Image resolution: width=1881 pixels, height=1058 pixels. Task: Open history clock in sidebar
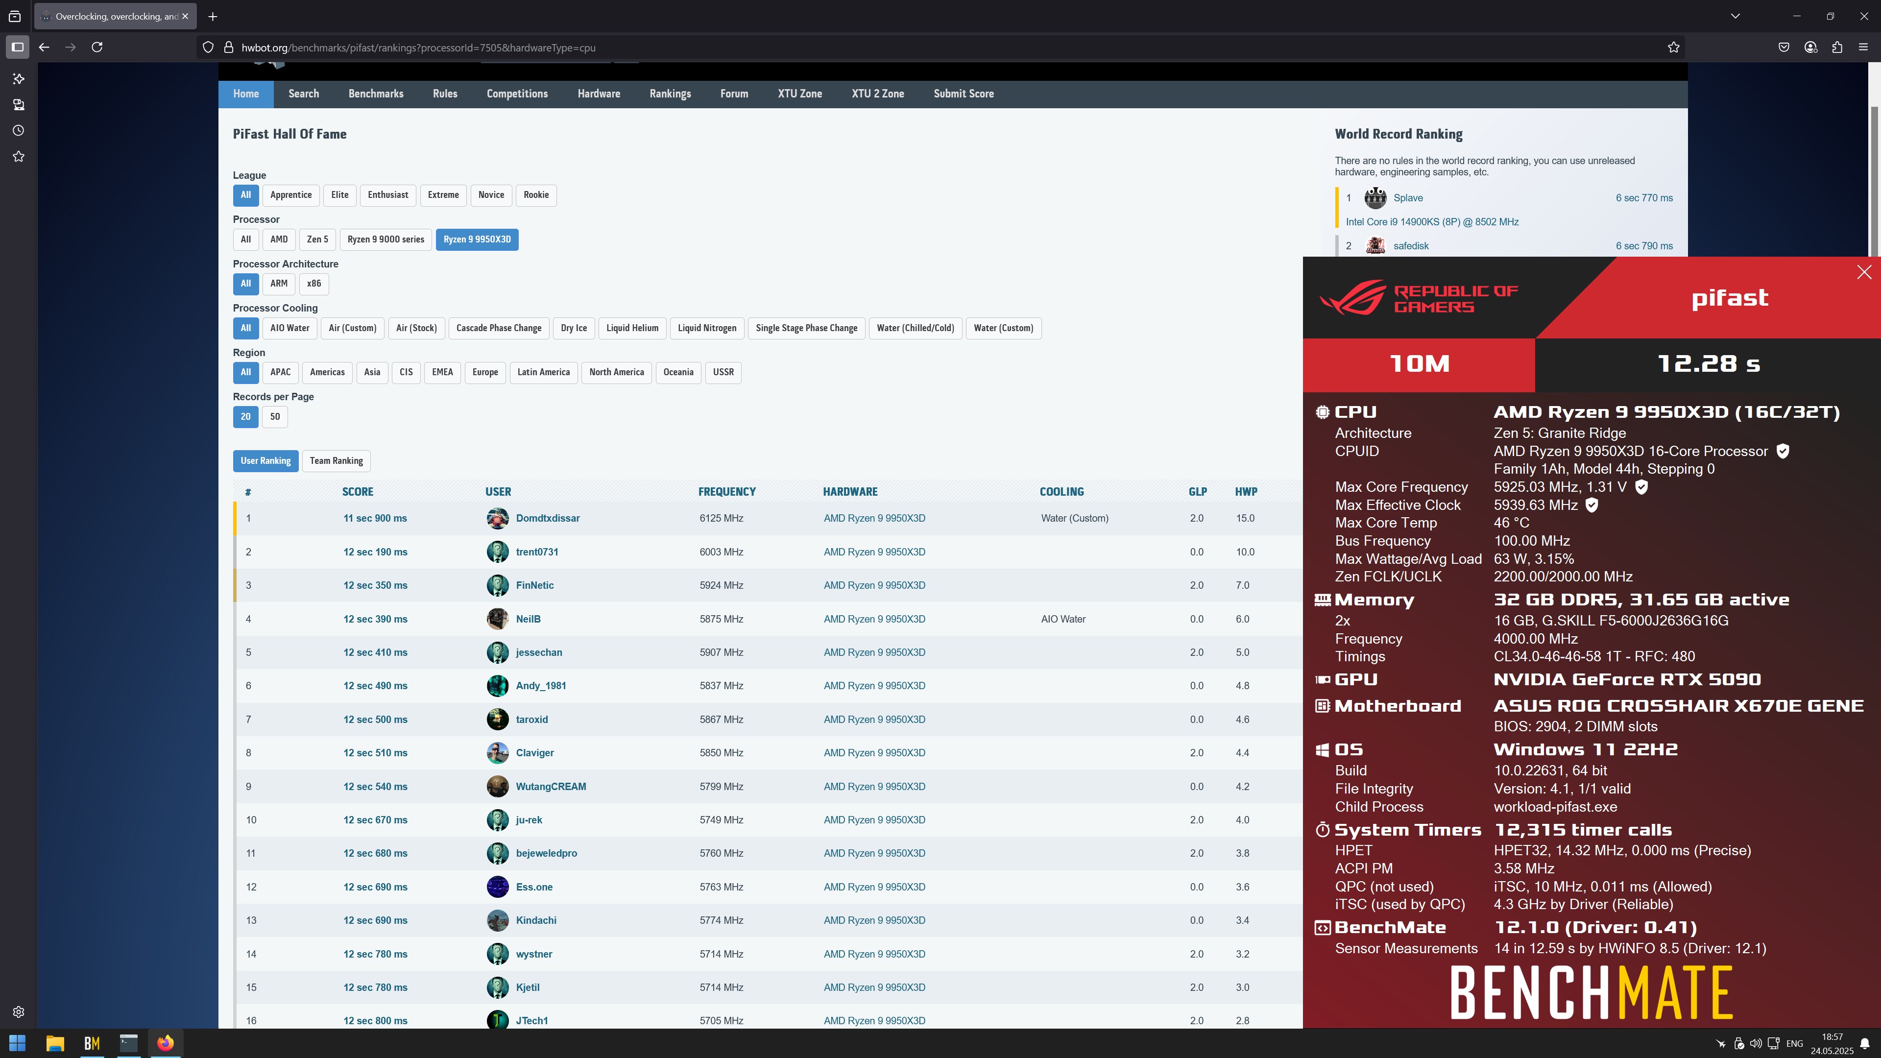pyautogui.click(x=19, y=131)
